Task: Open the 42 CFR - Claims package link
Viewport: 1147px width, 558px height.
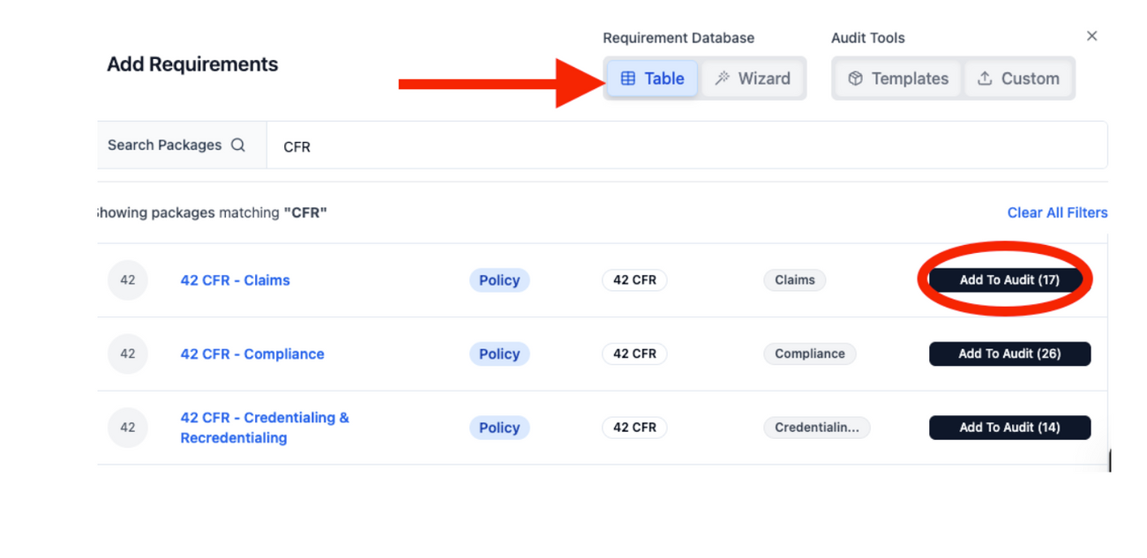Action: coord(235,279)
